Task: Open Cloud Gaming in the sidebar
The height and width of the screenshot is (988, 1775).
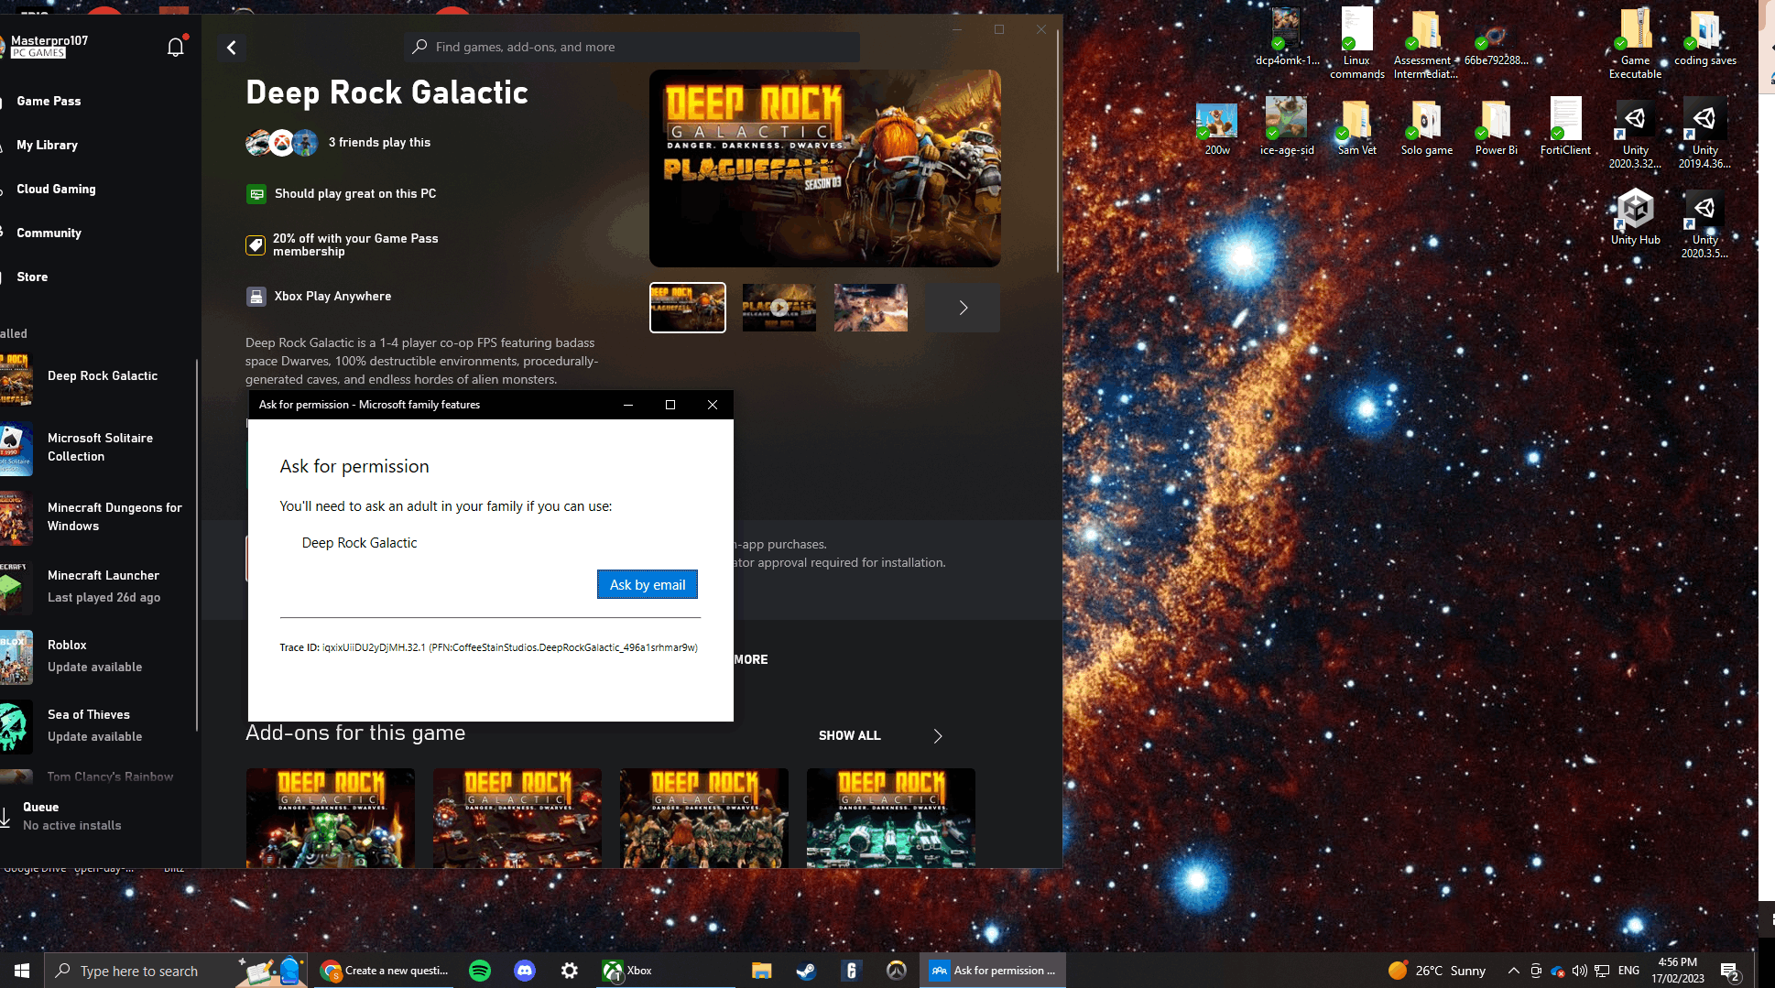Action: [56, 189]
